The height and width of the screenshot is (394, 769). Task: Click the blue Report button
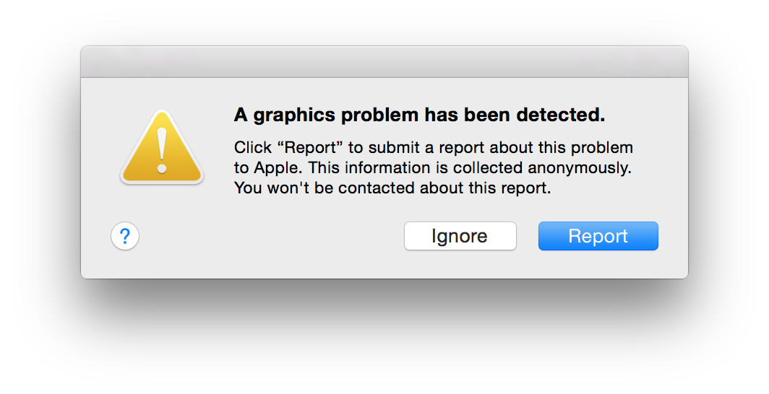coord(598,236)
